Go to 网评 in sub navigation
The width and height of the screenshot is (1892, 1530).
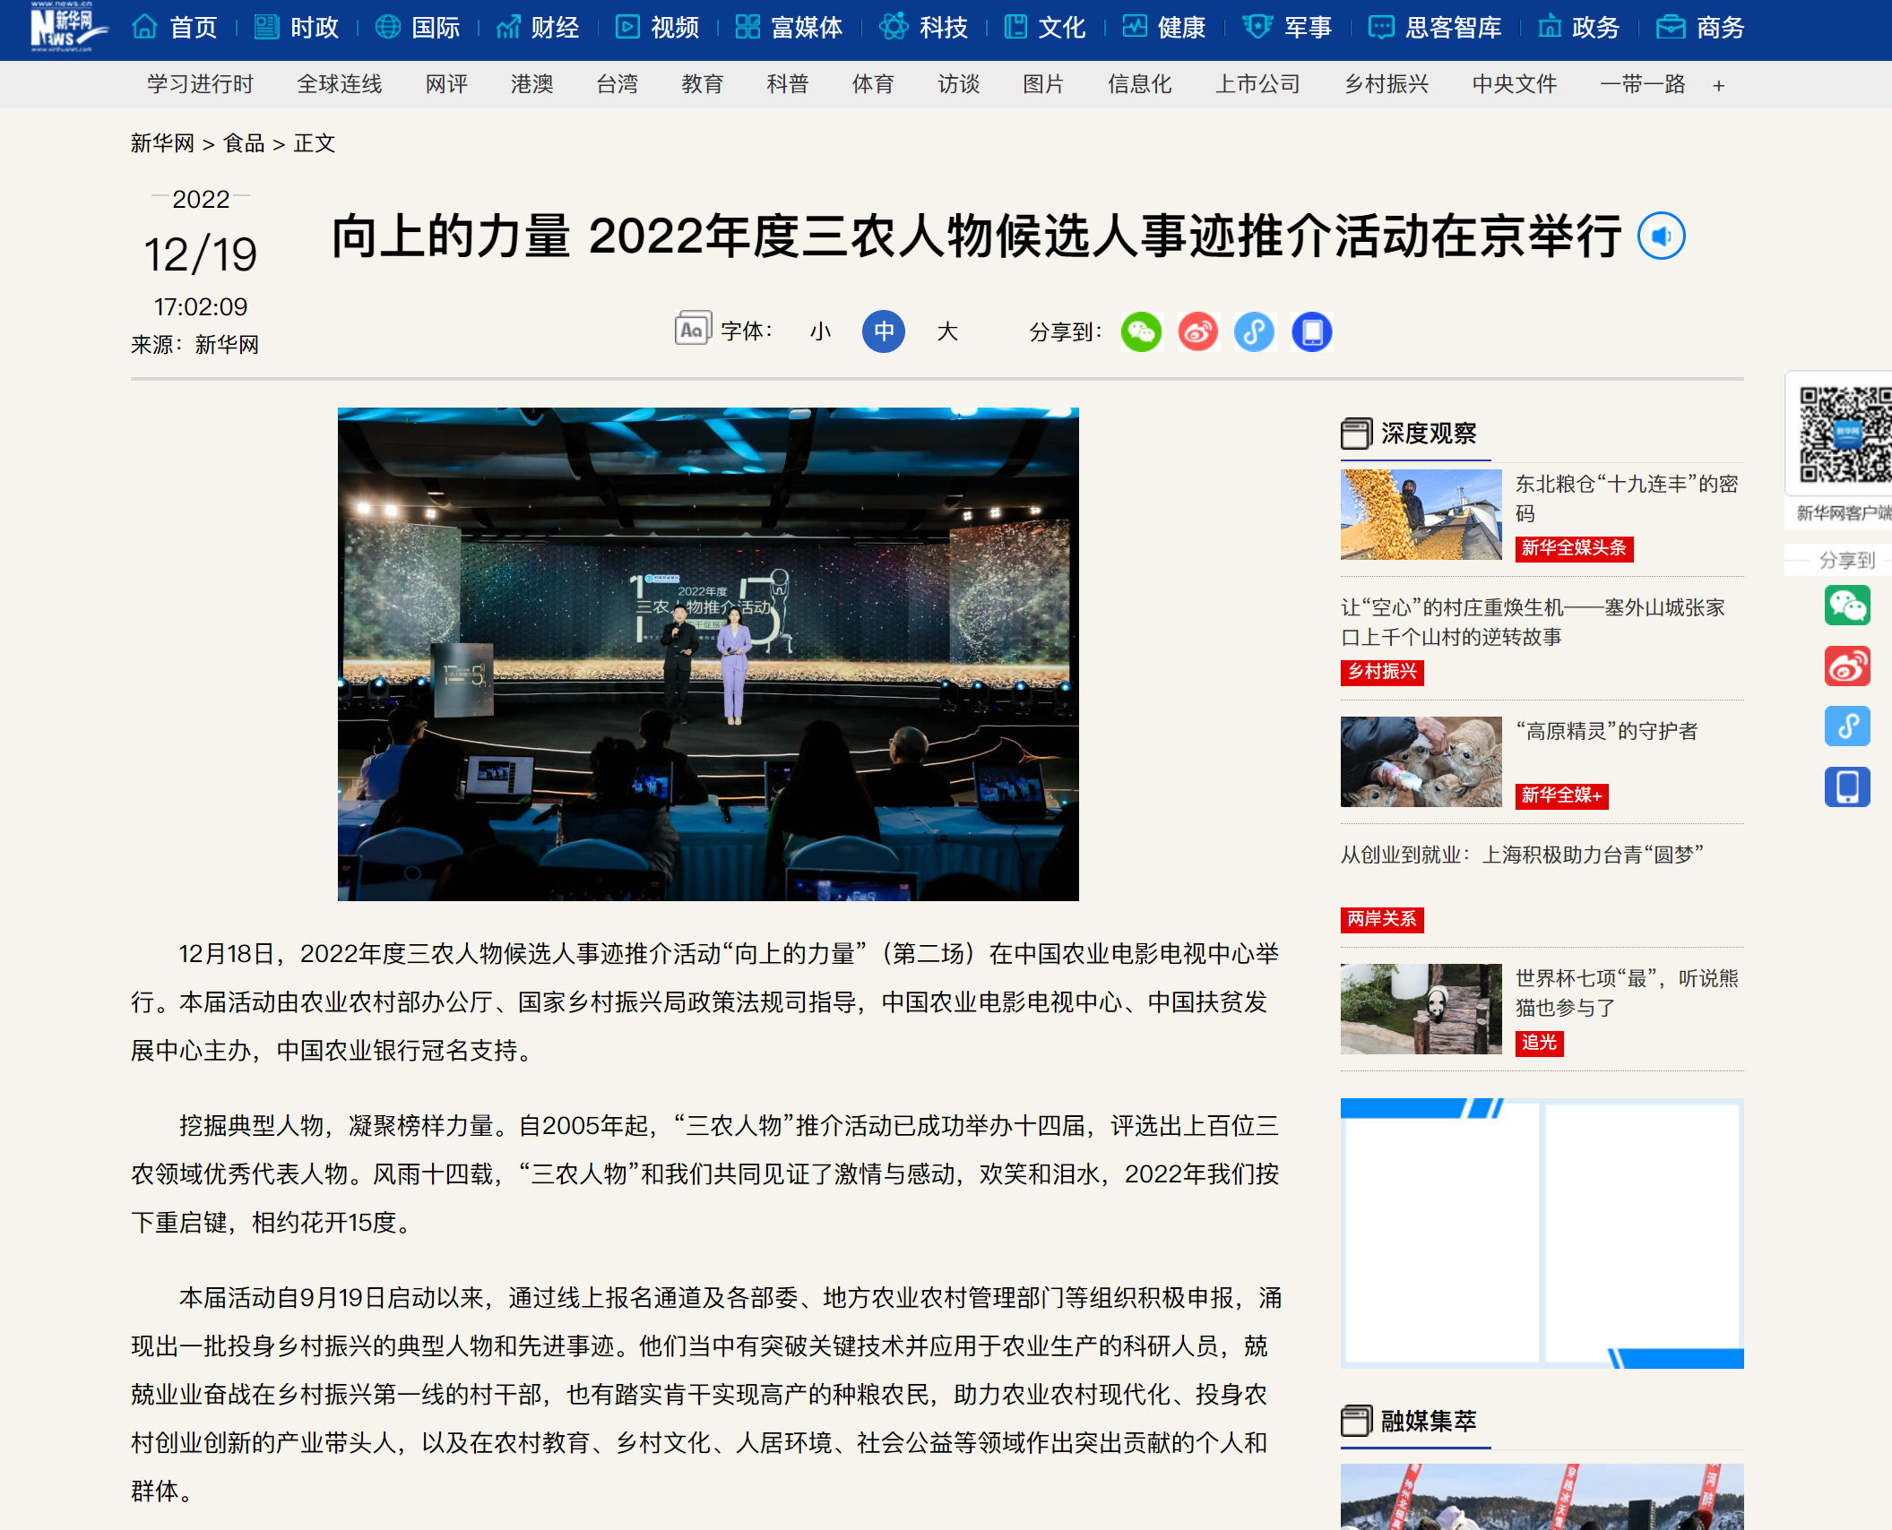click(446, 84)
